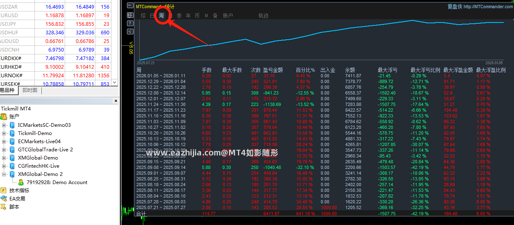Click the 脚本 scripts icon
514x225 pixels.
pyautogui.click(x=4, y=207)
